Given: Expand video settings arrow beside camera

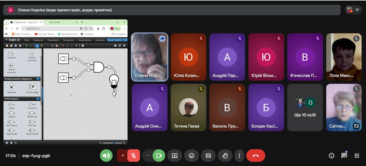Looking at the screenshot, I should [x=148, y=155].
